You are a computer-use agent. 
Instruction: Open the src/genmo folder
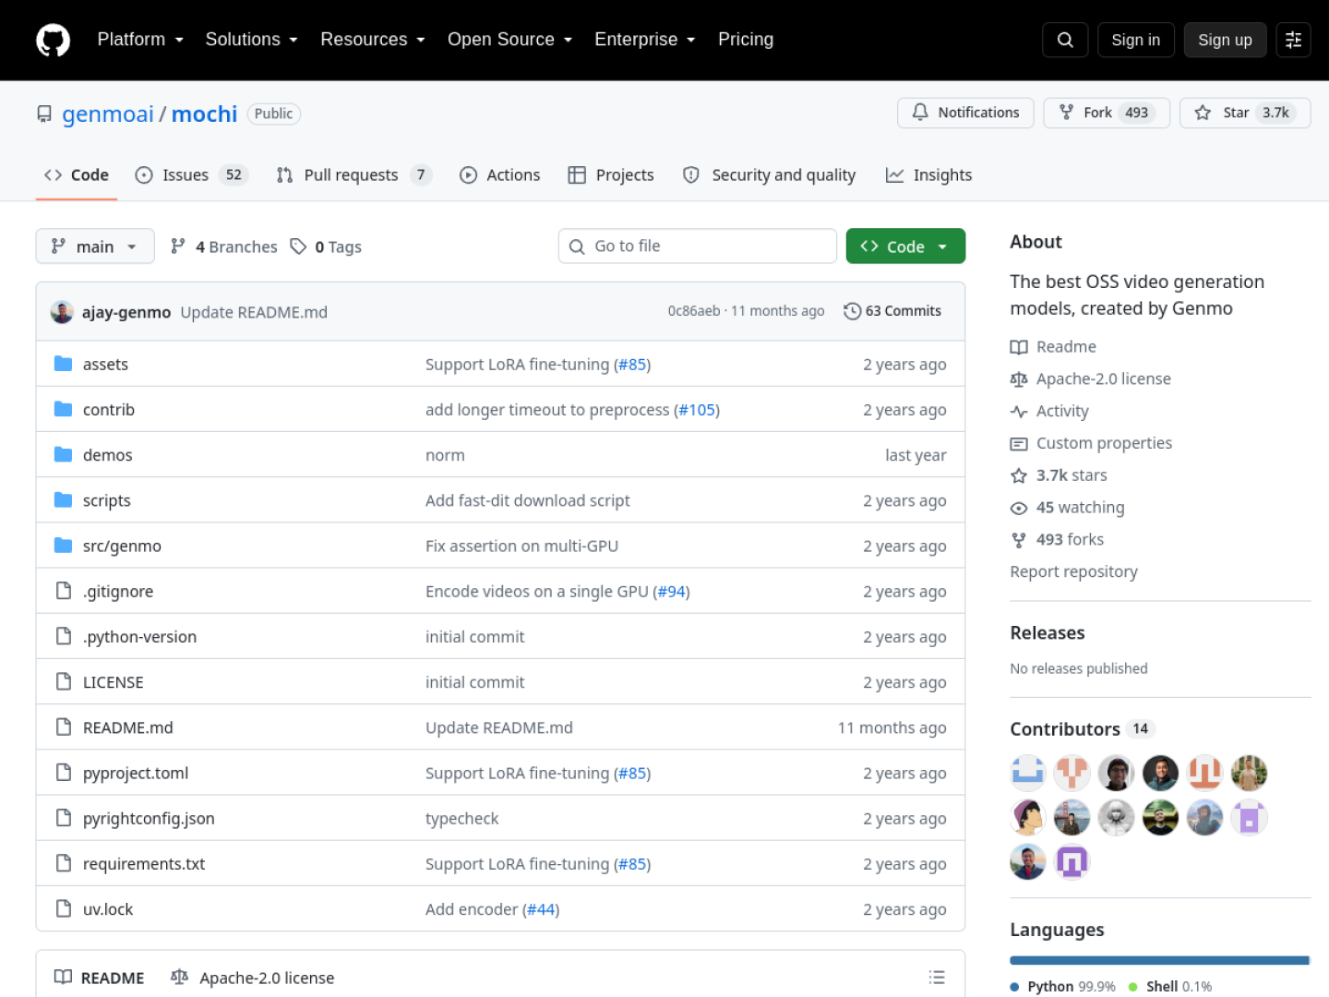coord(122,546)
